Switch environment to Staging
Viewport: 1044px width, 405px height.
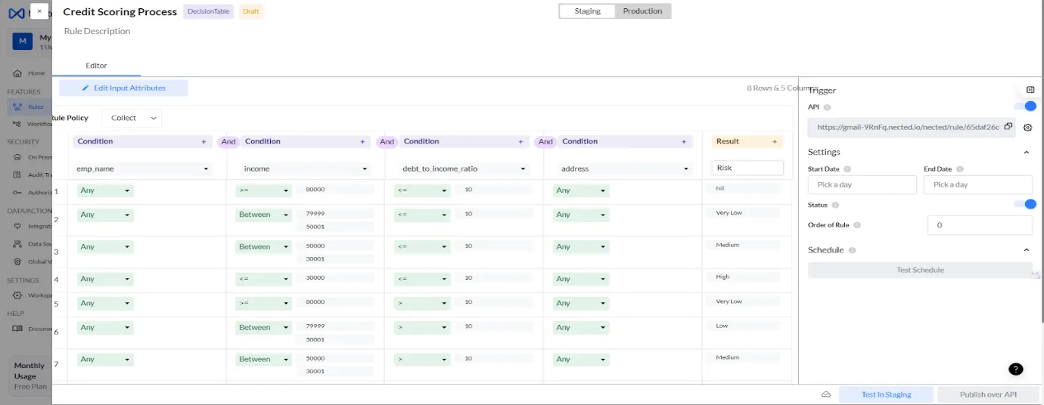[587, 11]
